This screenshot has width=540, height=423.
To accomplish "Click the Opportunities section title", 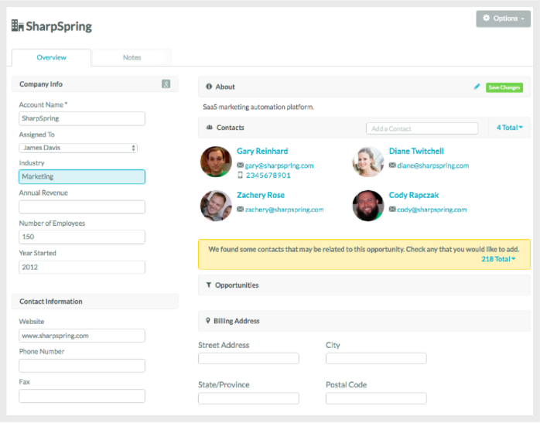I will [237, 285].
